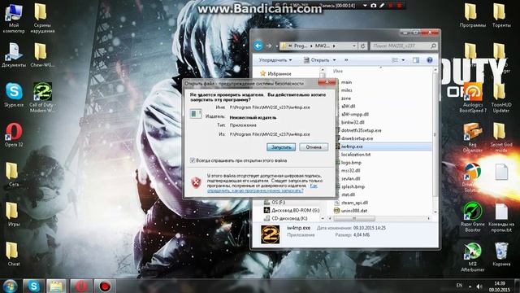Expand the Открыть dropdown arrow
The height and width of the screenshot is (293, 520).
[x=334, y=60]
